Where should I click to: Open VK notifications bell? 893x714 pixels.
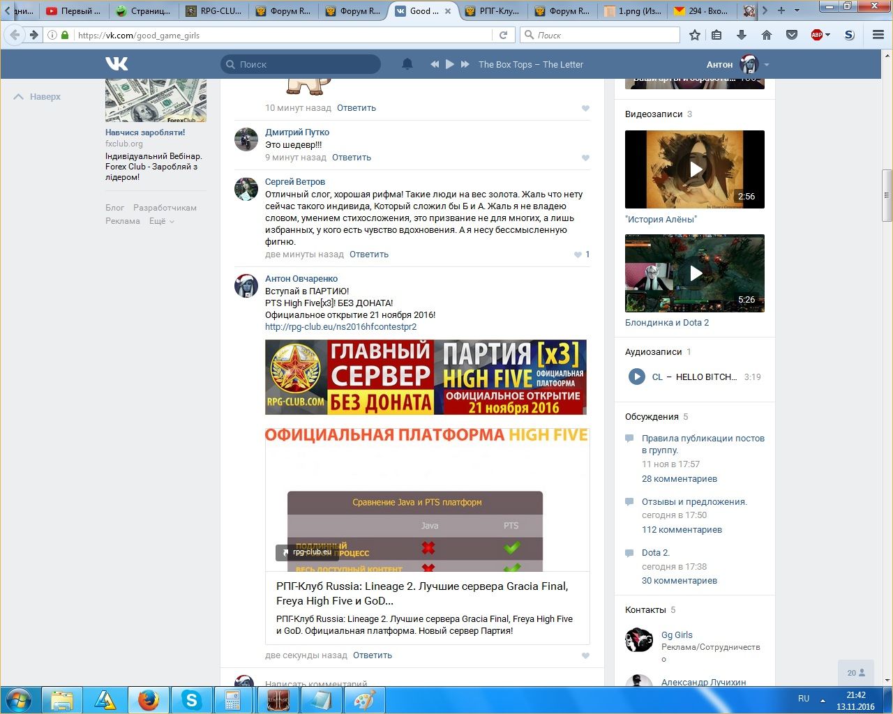[x=407, y=64]
